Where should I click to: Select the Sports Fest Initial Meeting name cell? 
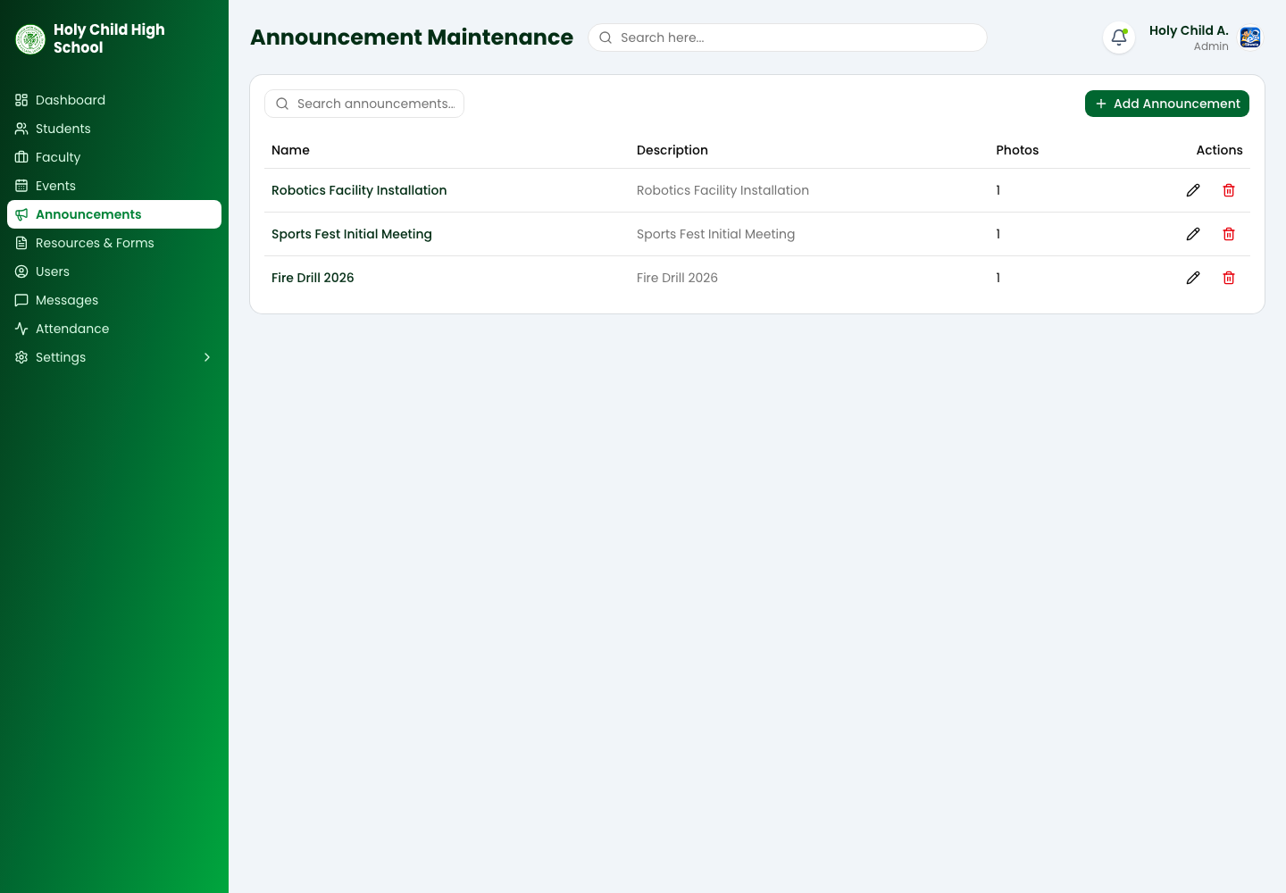coord(352,234)
